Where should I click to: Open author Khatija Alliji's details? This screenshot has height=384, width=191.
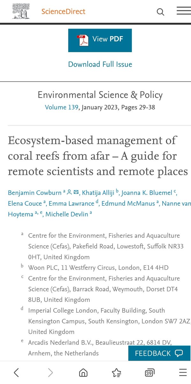(99, 193)
